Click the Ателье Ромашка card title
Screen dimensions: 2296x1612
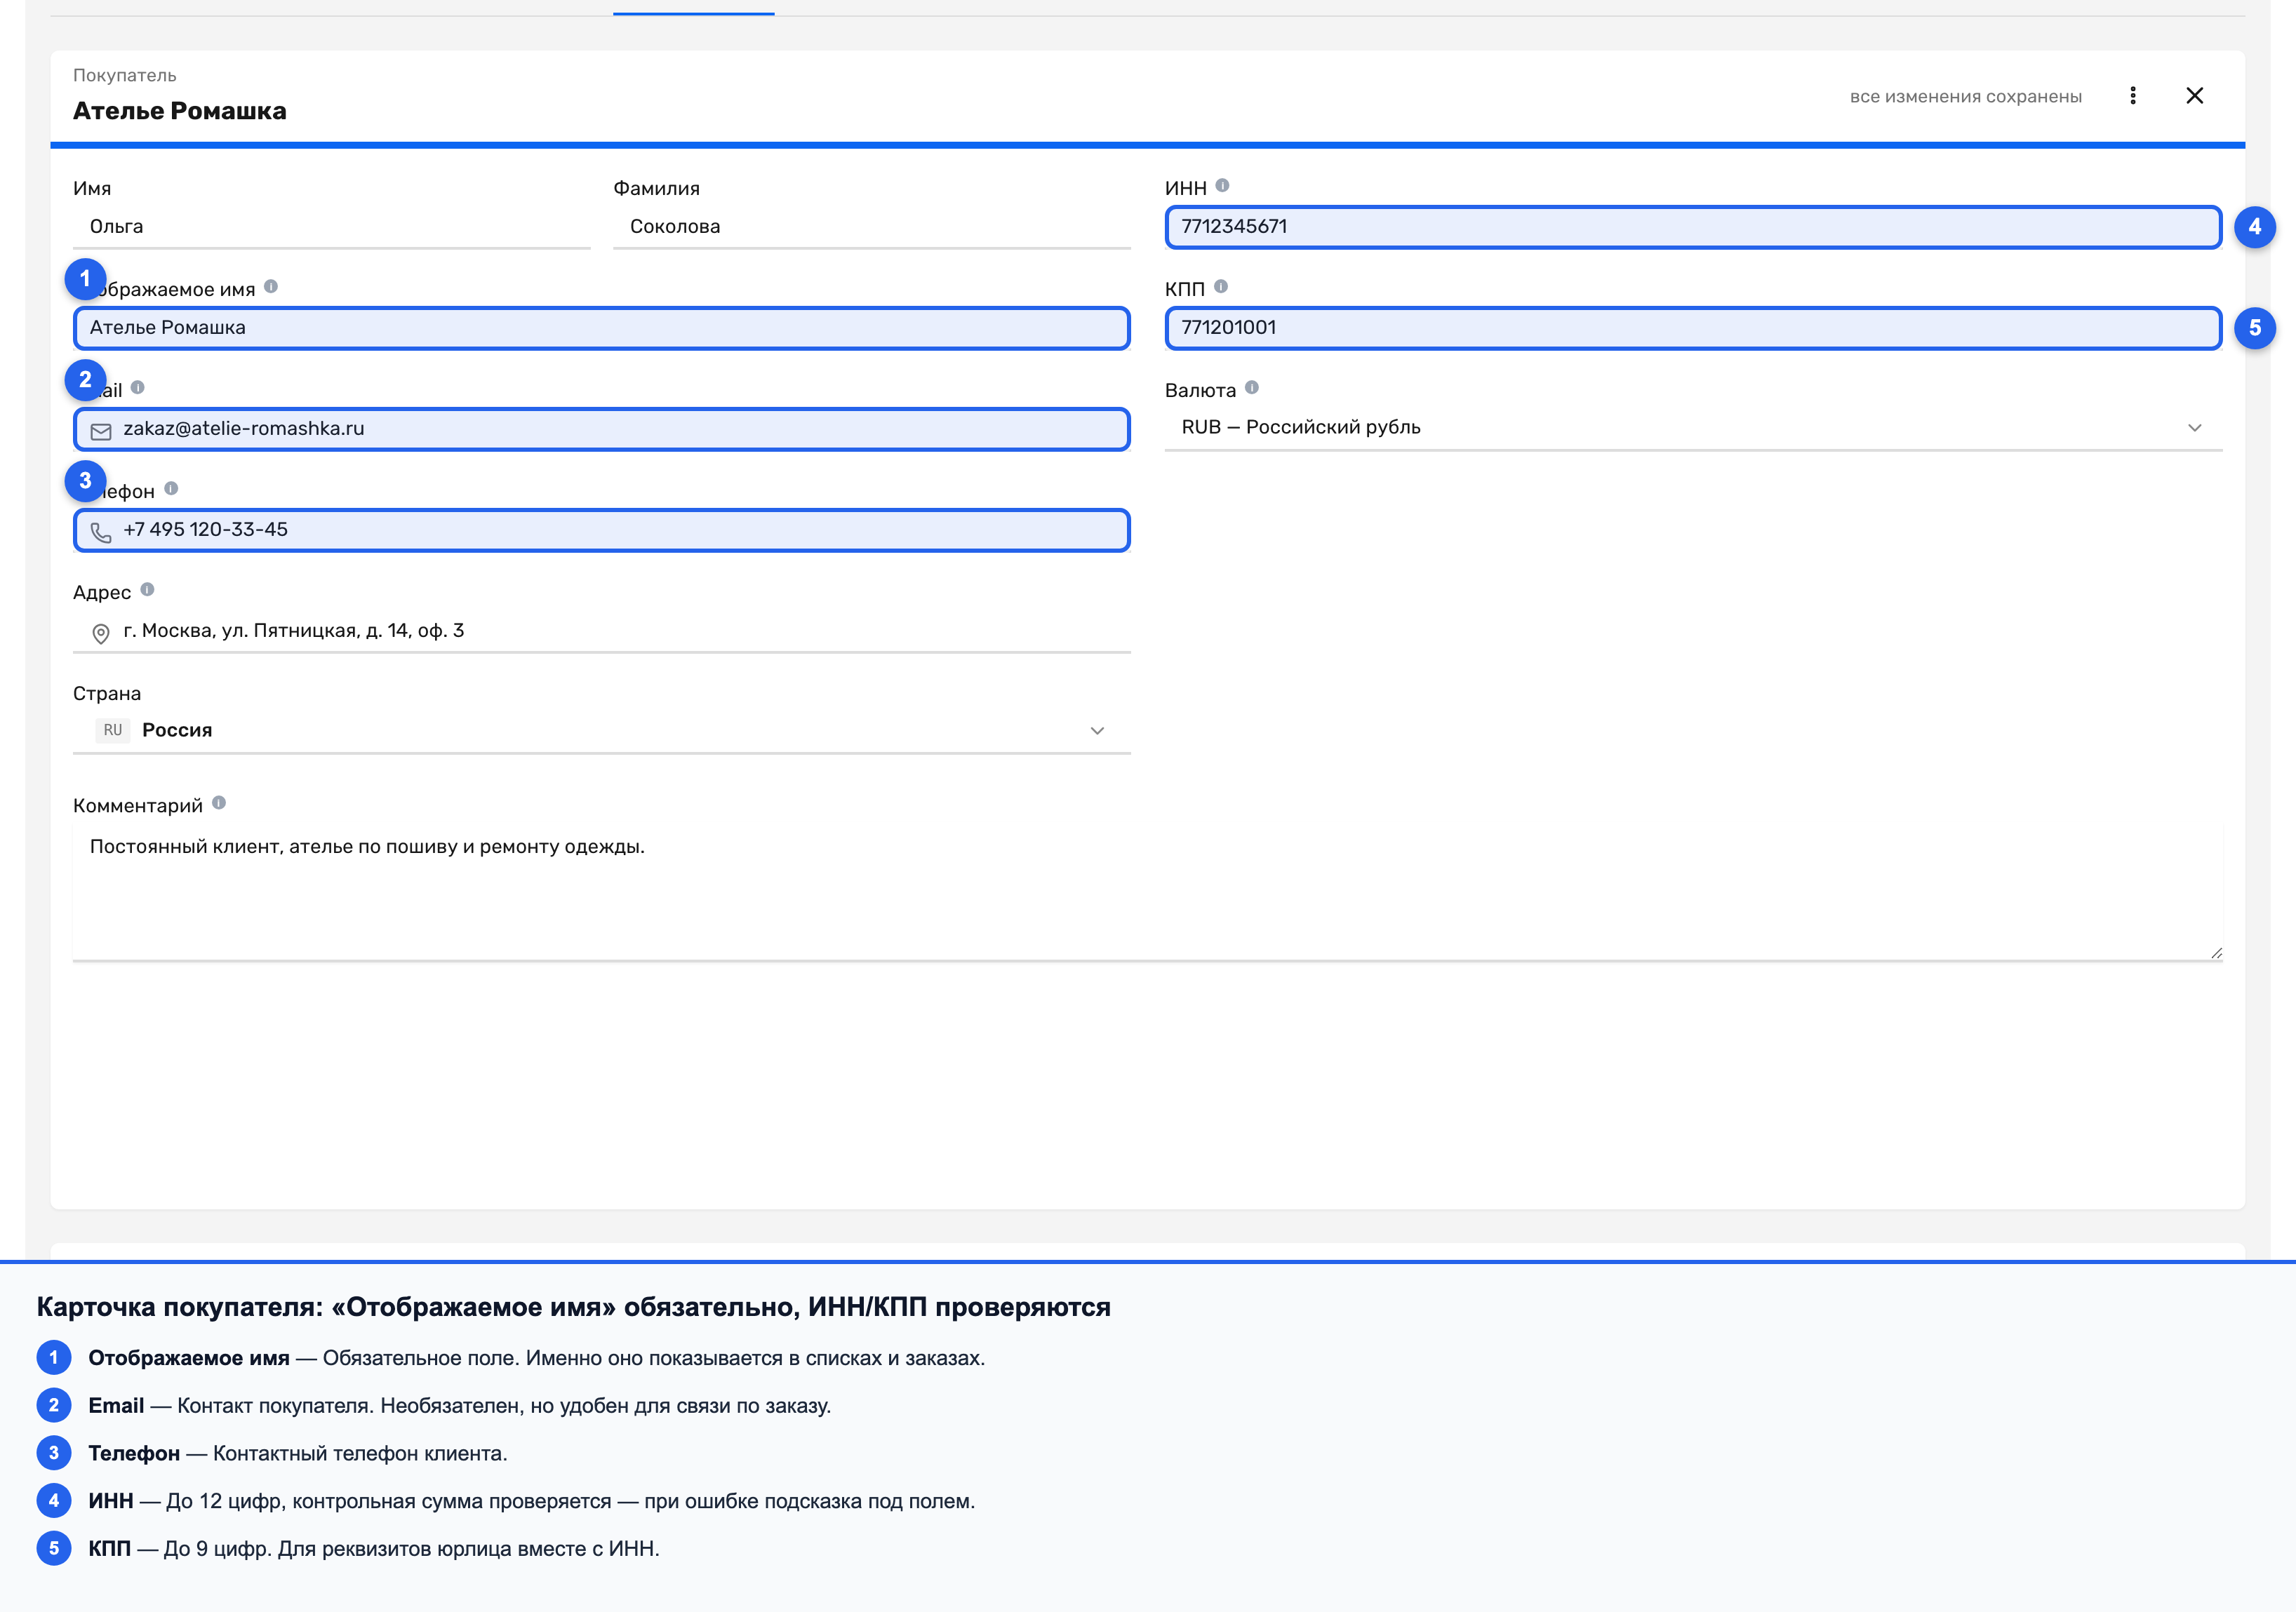click(180, 111)
